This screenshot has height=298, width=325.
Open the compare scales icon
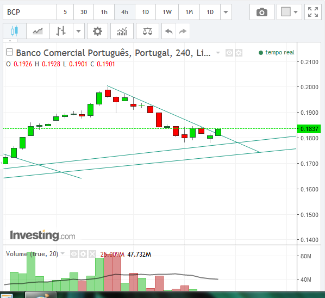[147, 31]
